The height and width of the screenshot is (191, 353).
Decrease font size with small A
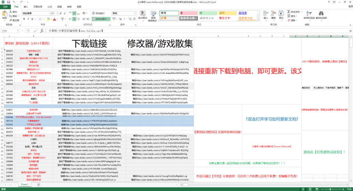64,13
